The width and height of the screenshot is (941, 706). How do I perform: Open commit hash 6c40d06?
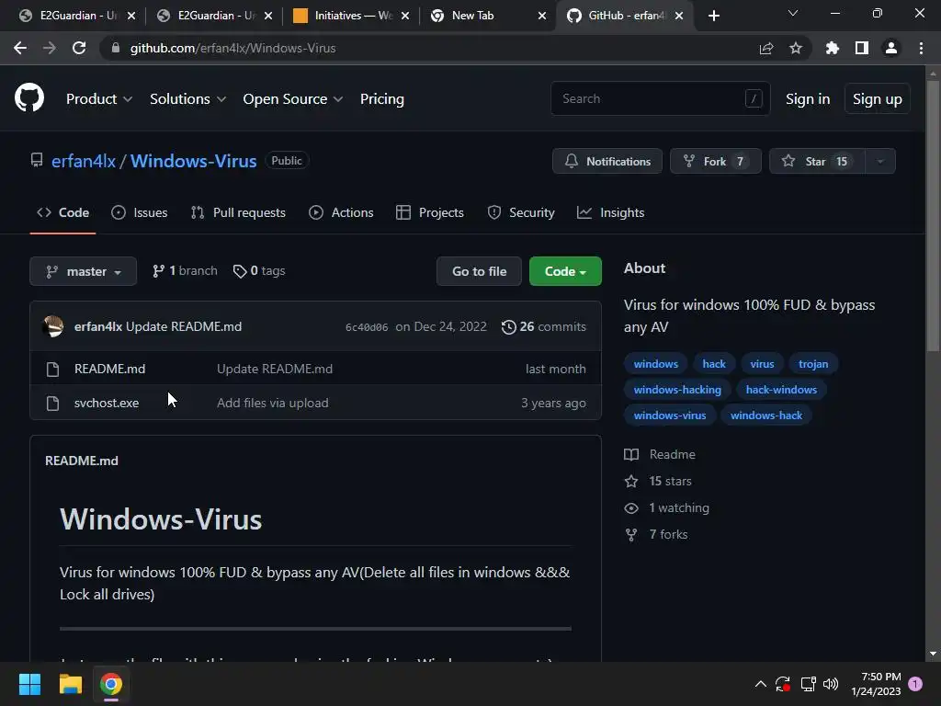click(367, 327)
